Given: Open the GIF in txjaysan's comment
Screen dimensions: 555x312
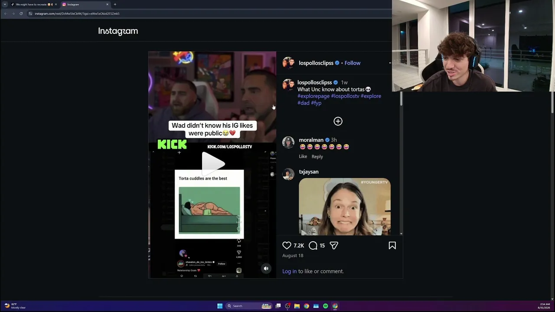Looking at the screenshot, I should click(x=345, y=207).
